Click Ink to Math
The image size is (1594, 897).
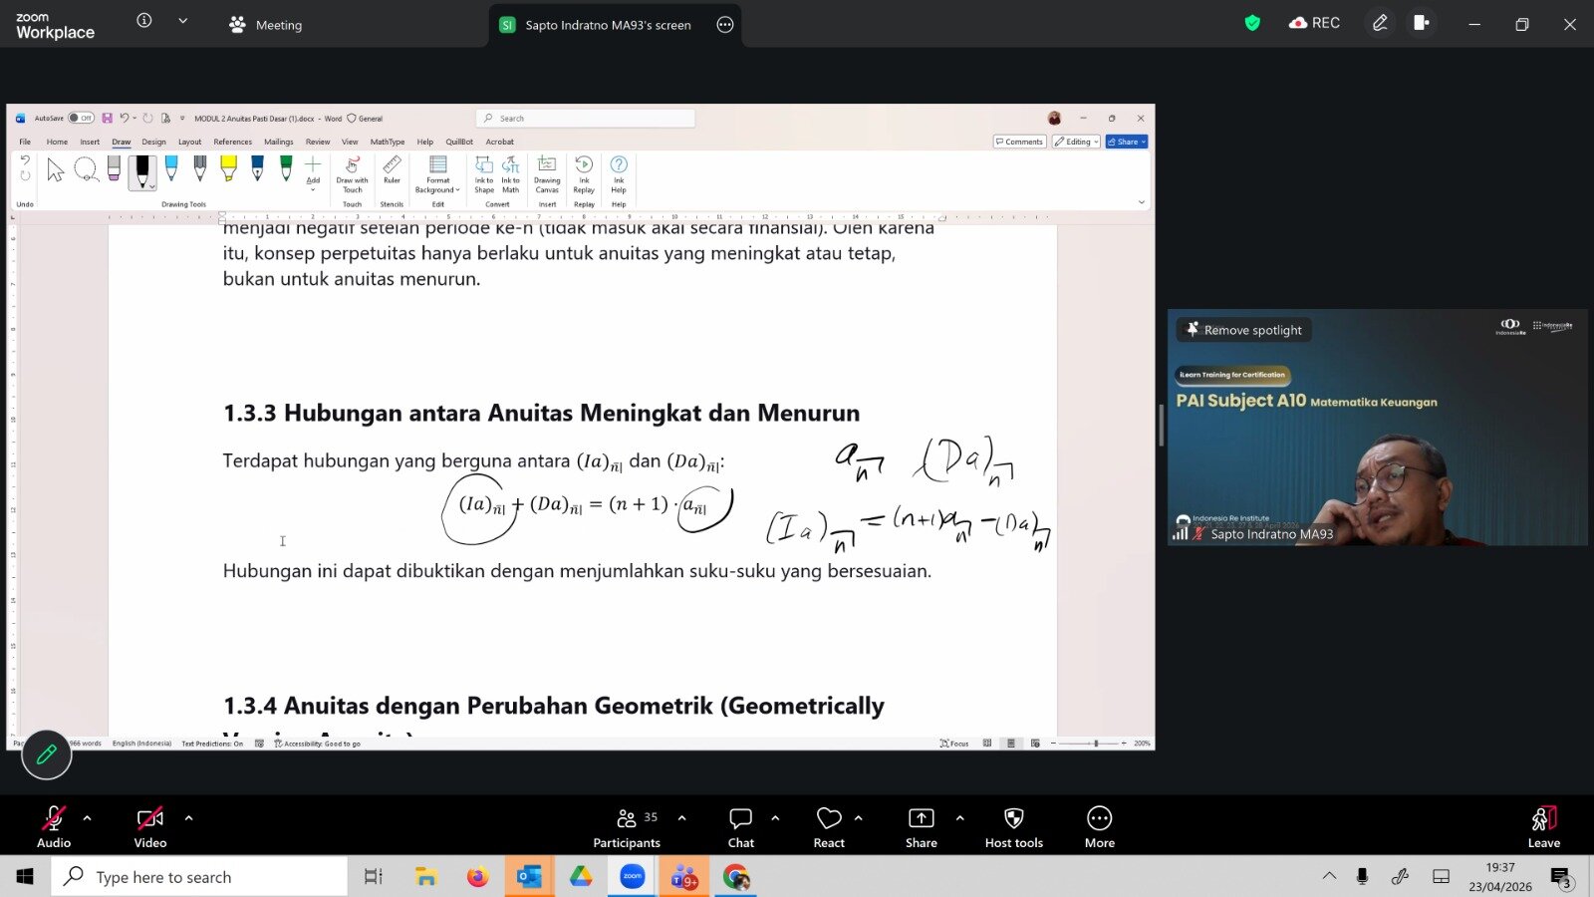tap(511, 174)
